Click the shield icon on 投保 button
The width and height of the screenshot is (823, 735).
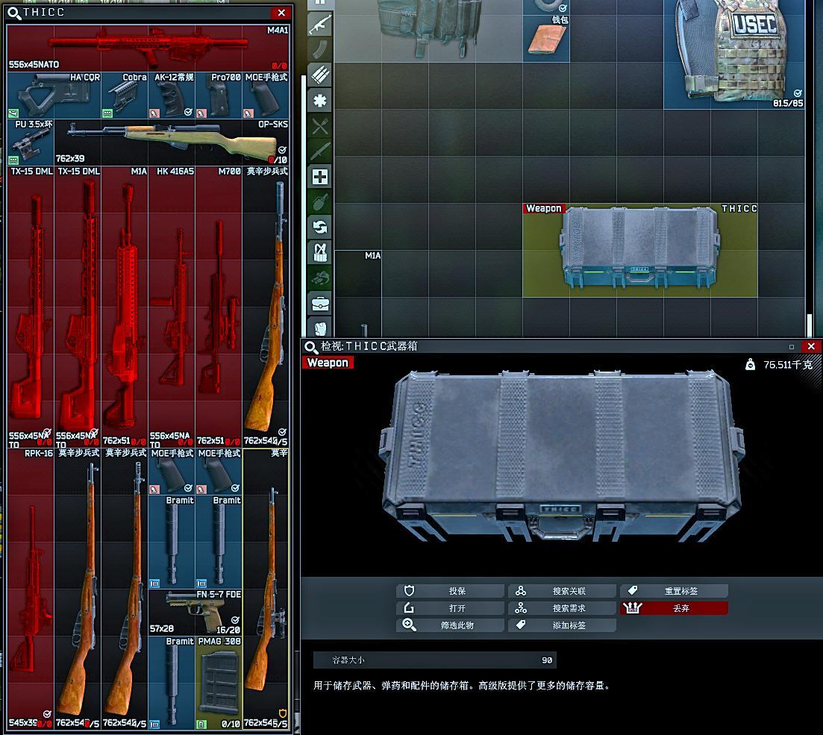409,591
